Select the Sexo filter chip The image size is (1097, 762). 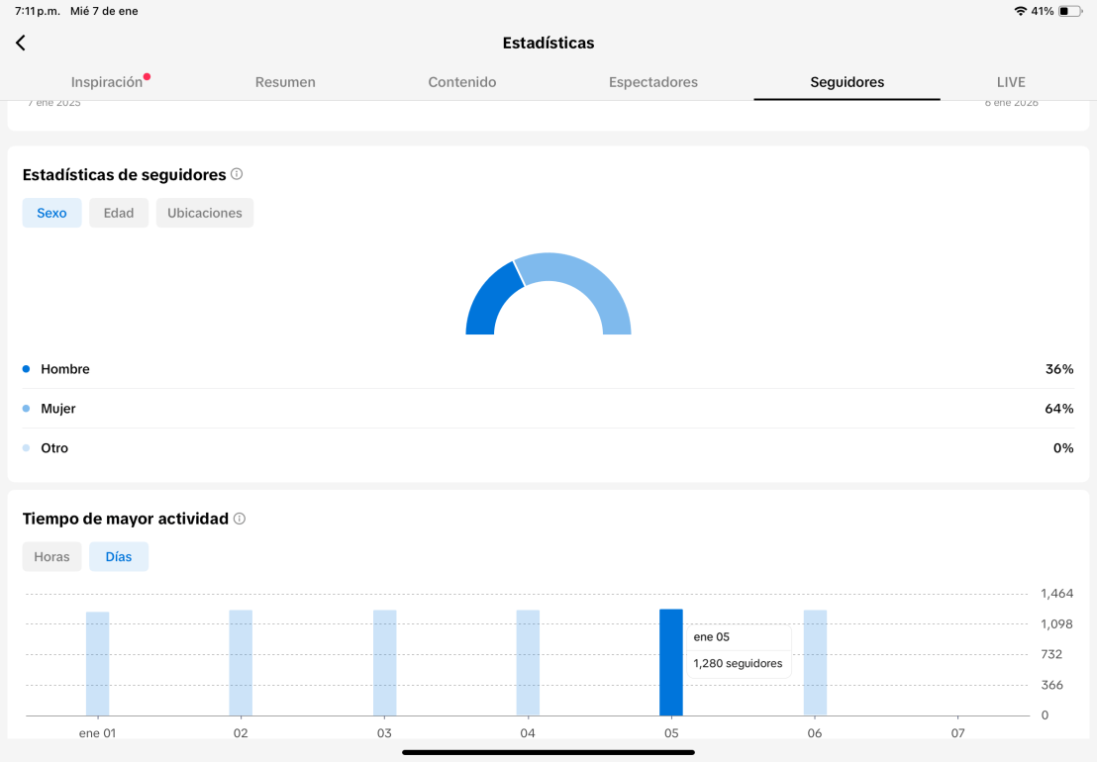[51, 213]
